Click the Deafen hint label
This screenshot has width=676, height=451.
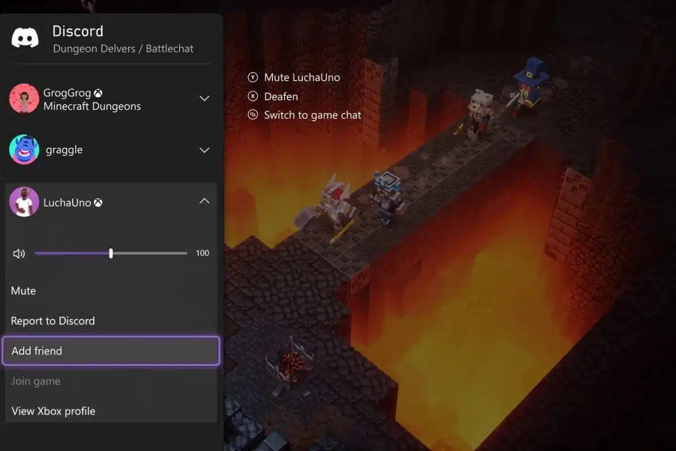coord(281,96)
